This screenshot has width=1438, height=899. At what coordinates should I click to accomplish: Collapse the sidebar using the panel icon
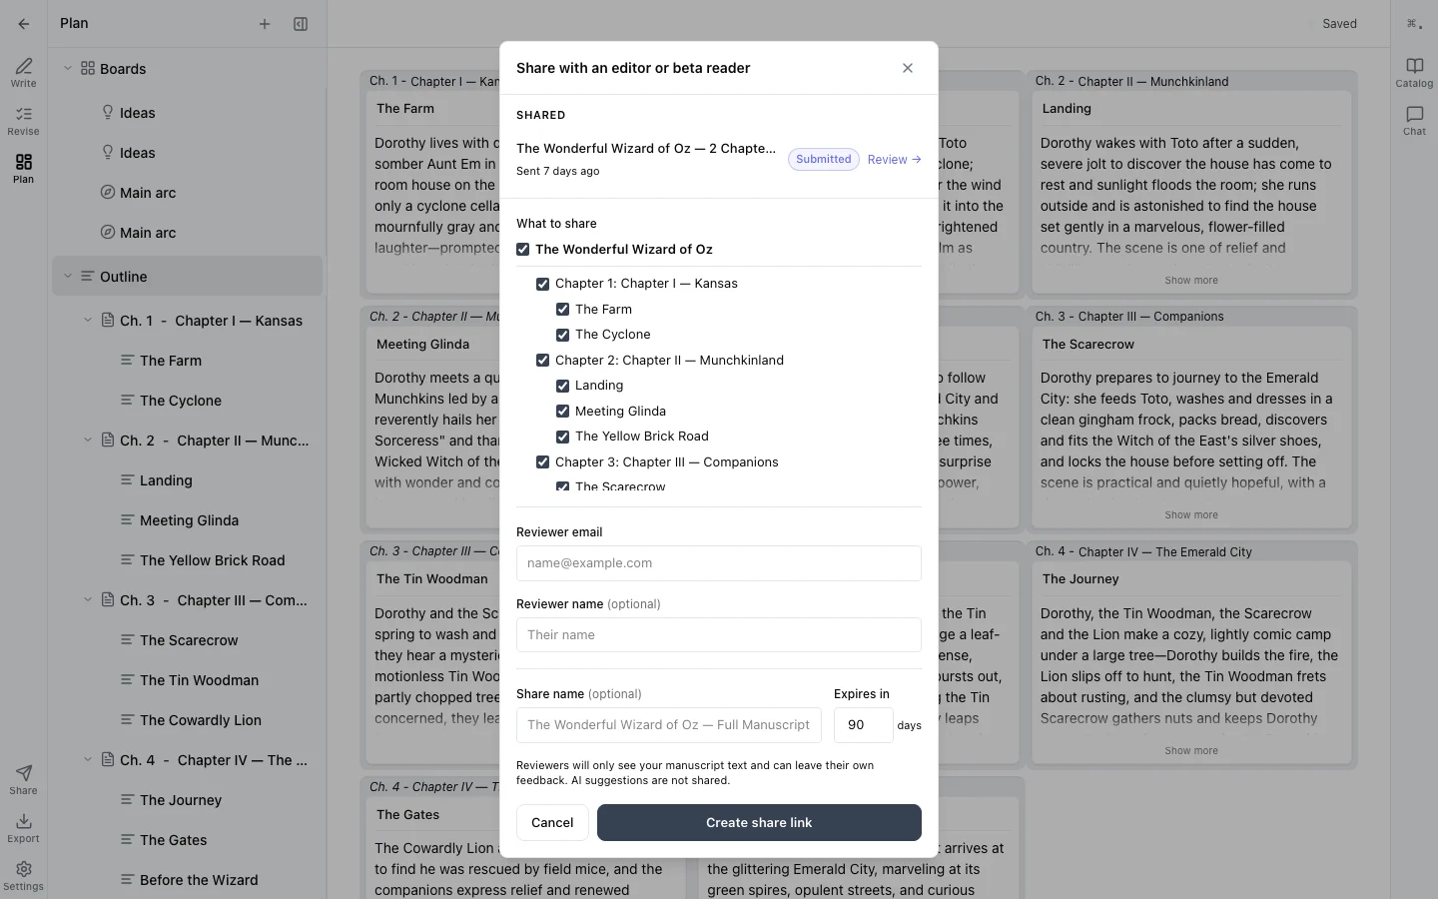pos(301,23)
